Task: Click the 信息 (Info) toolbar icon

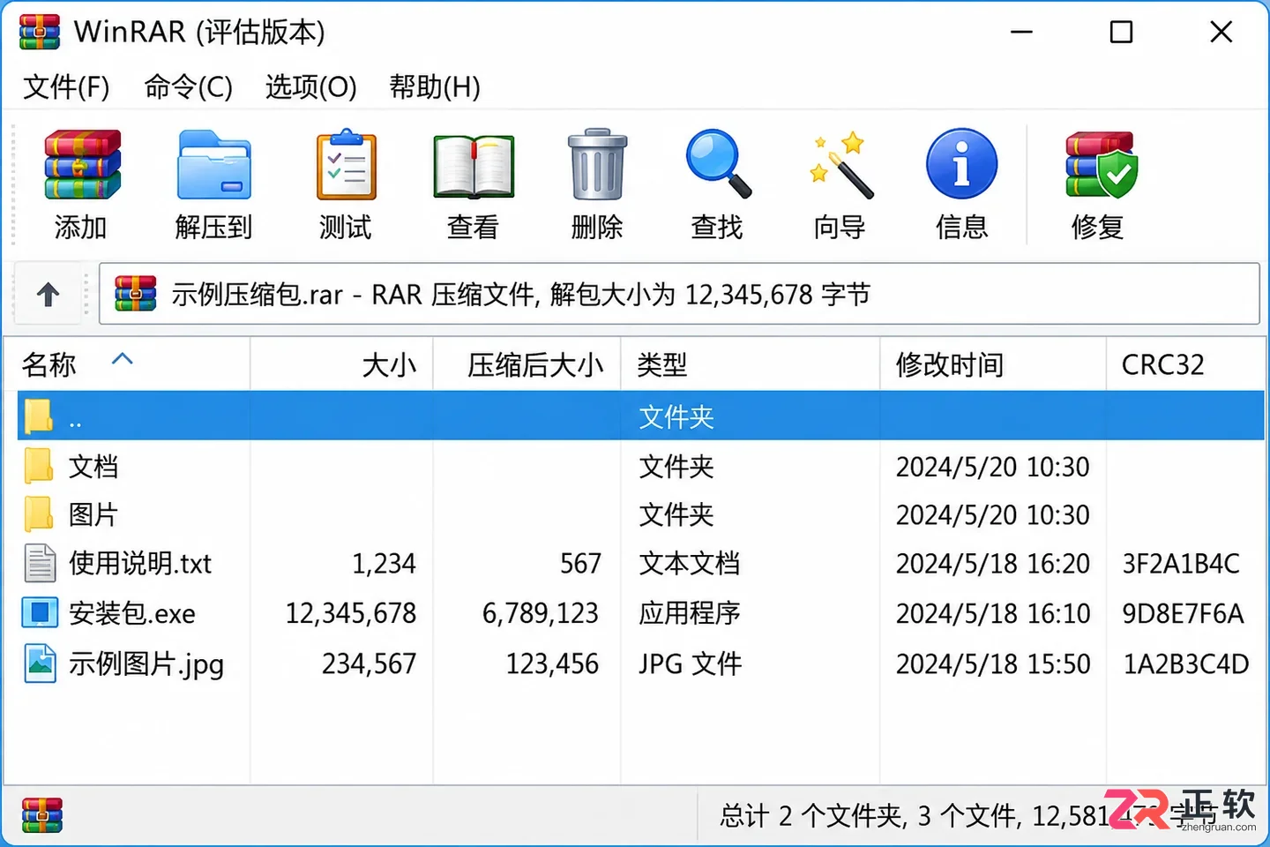Action: pyautogui.click(x=961, y=164)
